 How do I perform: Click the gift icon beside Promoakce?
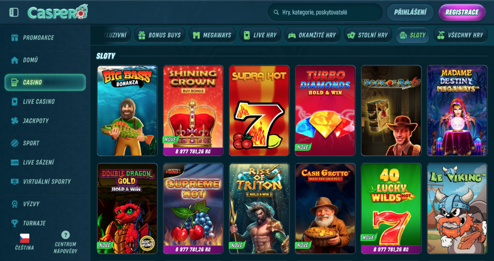pyautogui.click(x=14, y=37)
